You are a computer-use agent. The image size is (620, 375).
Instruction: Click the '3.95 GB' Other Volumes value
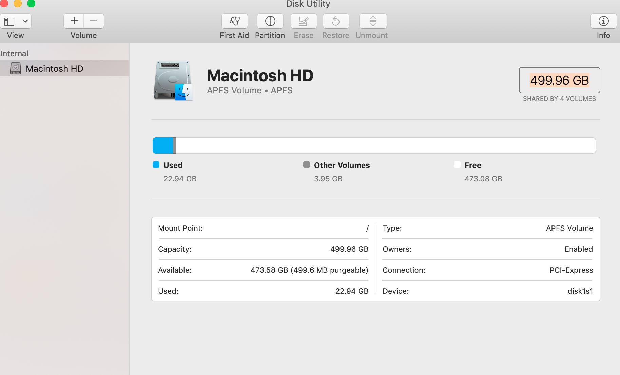click(328, 179)
